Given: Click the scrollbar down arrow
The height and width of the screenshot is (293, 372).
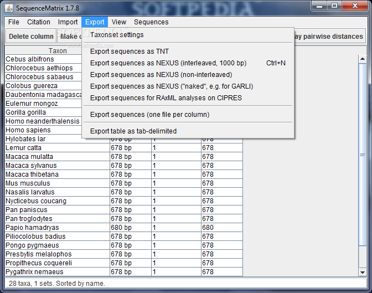Looking at the screenshot, I should (363, 273).
